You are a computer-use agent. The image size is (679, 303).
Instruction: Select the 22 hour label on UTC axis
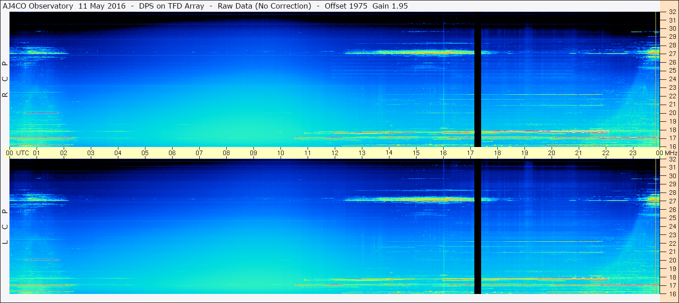(606, 153)
